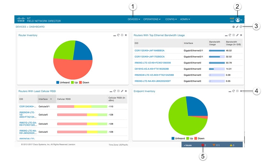The image size is (262, 162).
Task: Open the CONFIG menu
Action: [171, 19]
